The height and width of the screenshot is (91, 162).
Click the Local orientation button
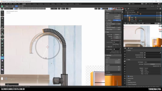(x=117, y=20)
